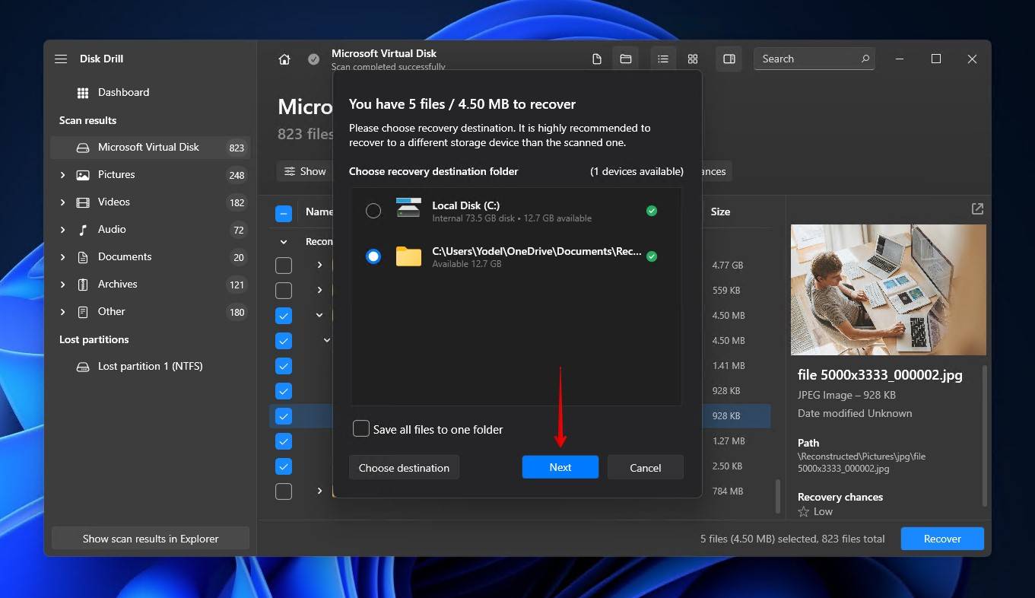Click the file list vertical scrollbar
The image size is (1035, 598).
coord(777,496)
